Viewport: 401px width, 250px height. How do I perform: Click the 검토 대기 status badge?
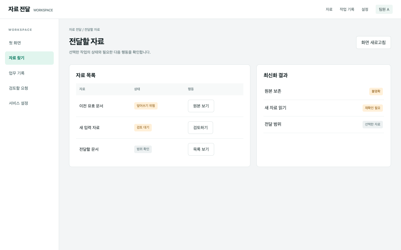pos(143,127)
